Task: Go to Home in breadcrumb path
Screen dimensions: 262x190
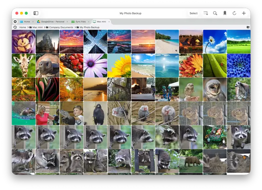Action: coord(23,27)
